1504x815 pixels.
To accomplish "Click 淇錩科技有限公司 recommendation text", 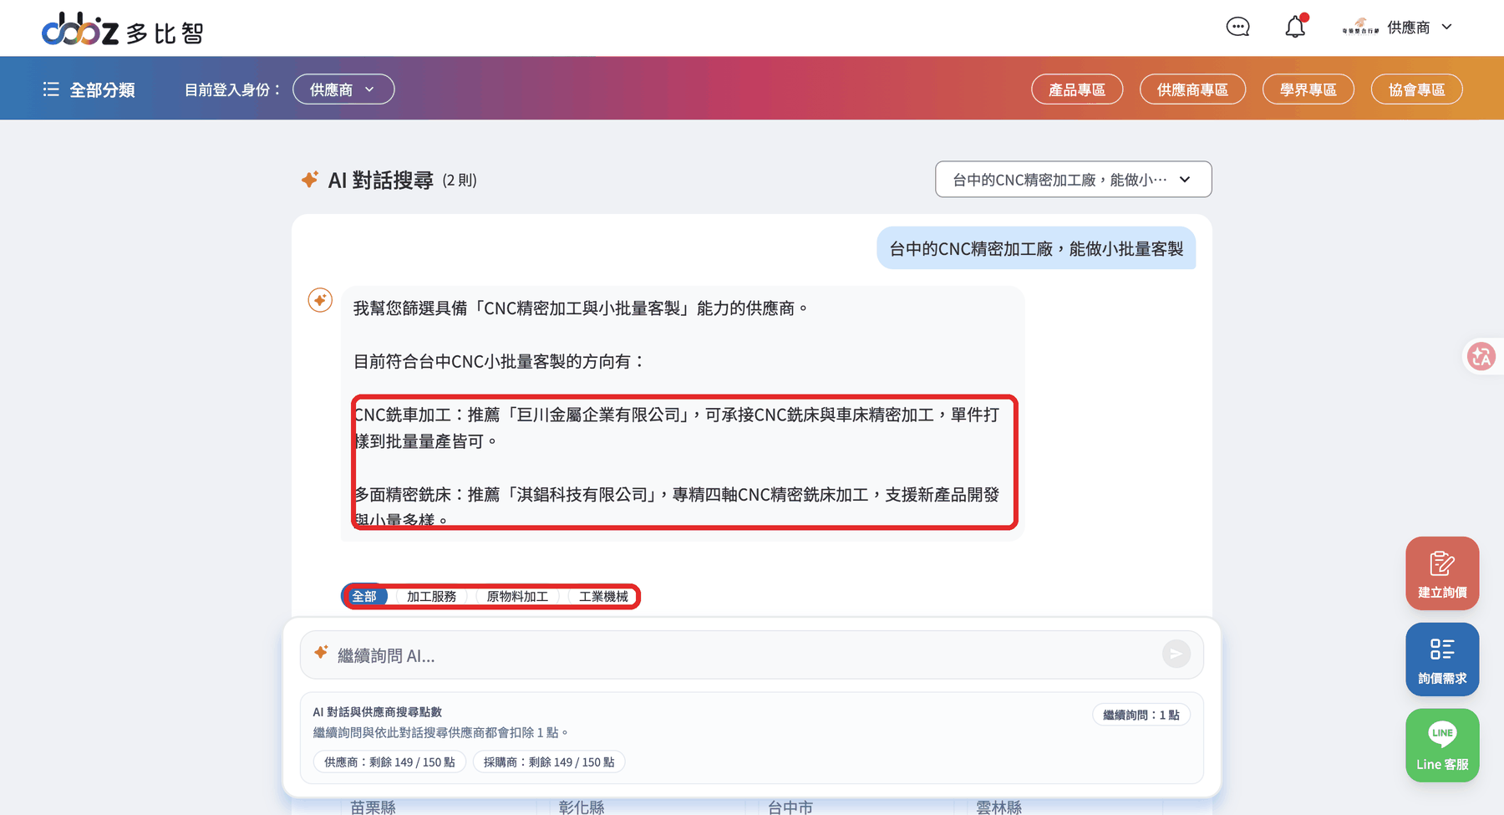I will (582, 495).
